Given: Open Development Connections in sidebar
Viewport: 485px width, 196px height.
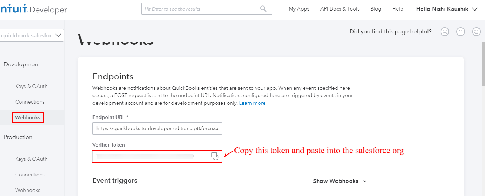Looking at the screenshot, I should tap(30, 102).
